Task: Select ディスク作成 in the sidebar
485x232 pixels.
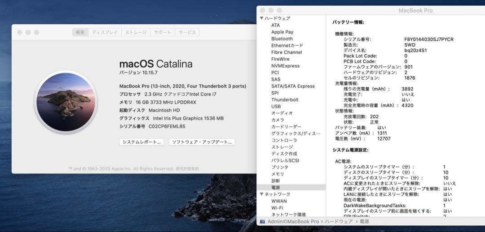Action: (x=284, y=154)
